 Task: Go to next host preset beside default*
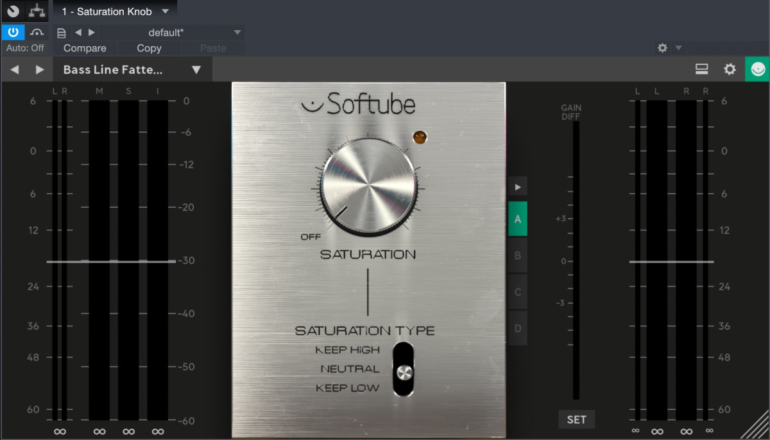tap(92, 32)
